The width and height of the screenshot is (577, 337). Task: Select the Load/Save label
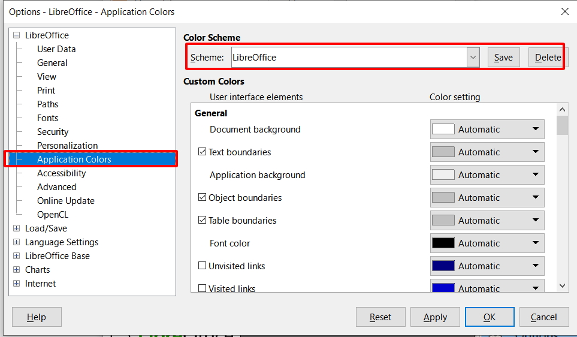coord(46,228)
